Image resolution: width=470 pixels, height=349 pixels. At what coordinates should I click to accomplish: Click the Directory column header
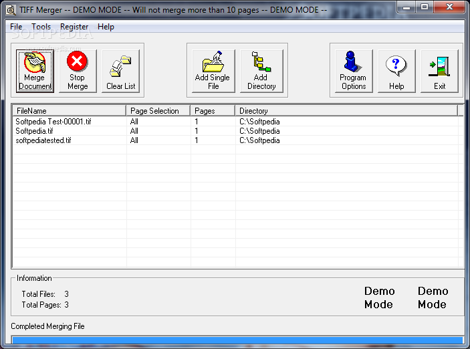[346, 110]
